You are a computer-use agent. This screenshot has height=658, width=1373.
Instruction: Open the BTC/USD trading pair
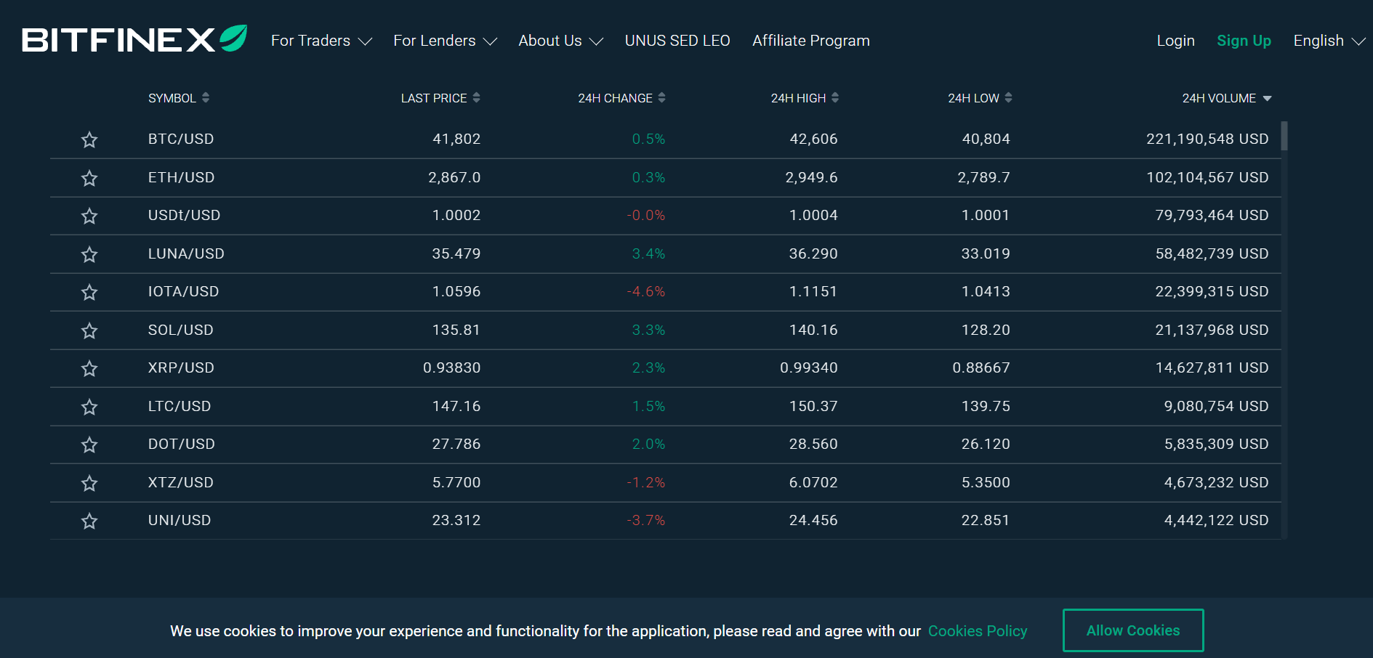click(181, 139)
